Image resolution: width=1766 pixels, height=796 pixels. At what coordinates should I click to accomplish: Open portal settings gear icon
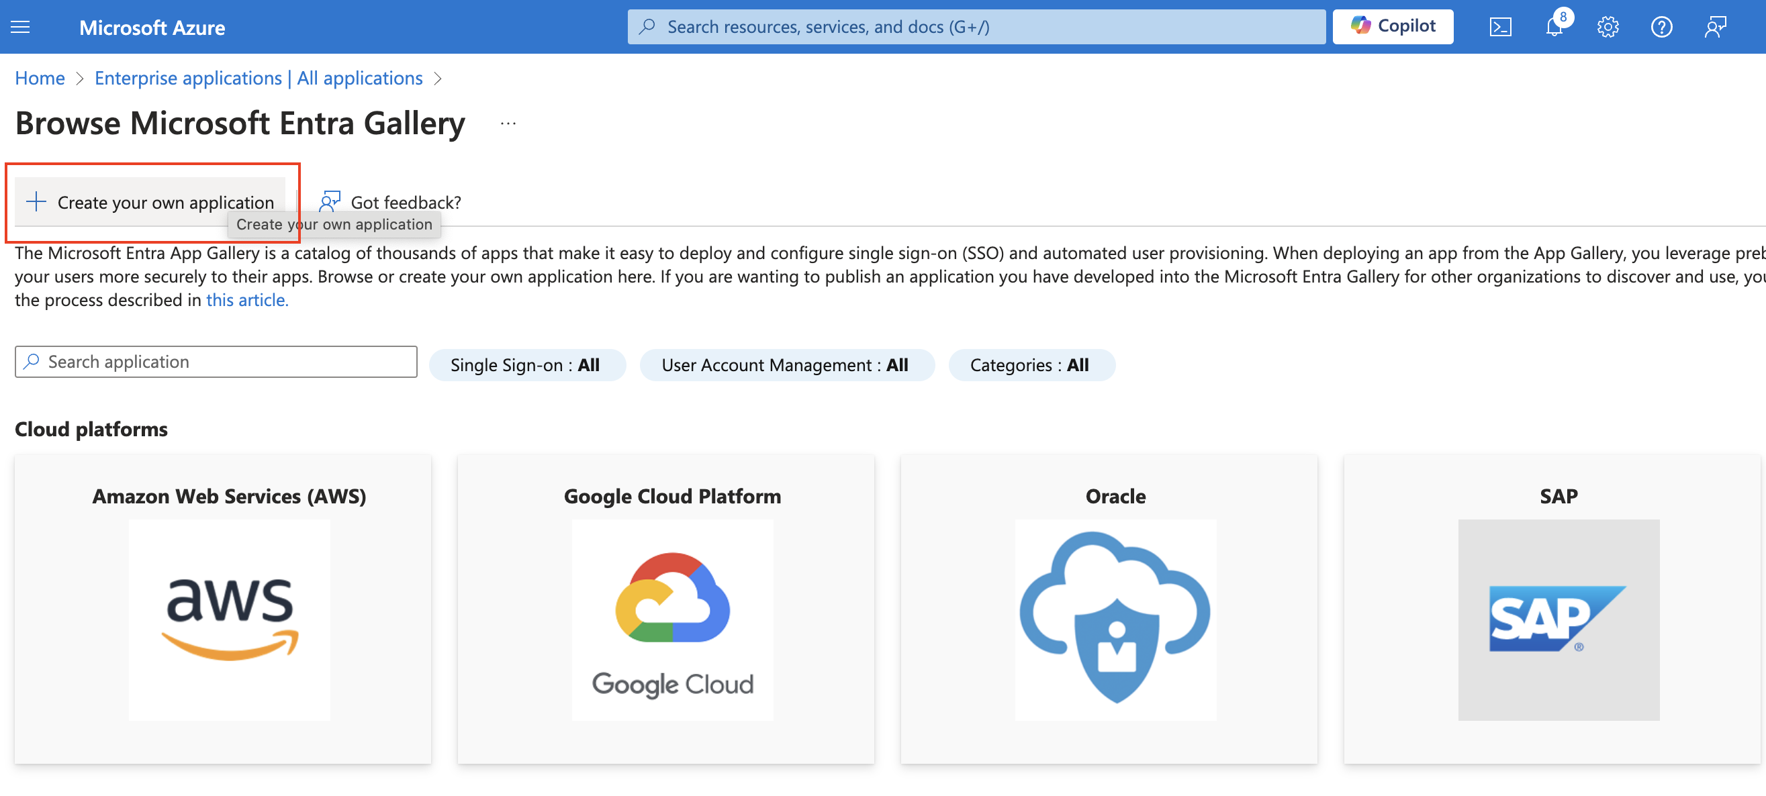coord(1608,27)
